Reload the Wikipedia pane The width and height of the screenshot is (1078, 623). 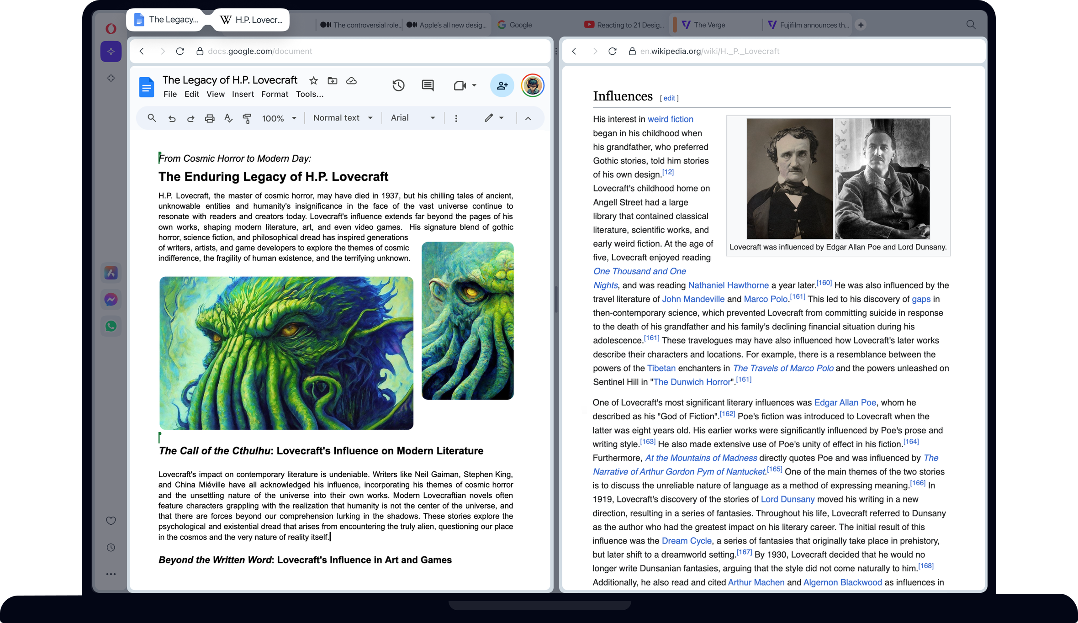click(613, 51)
